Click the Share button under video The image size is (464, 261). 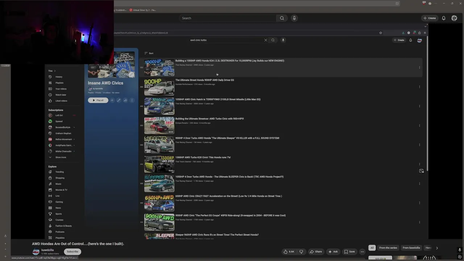click(x=315, y=252)
